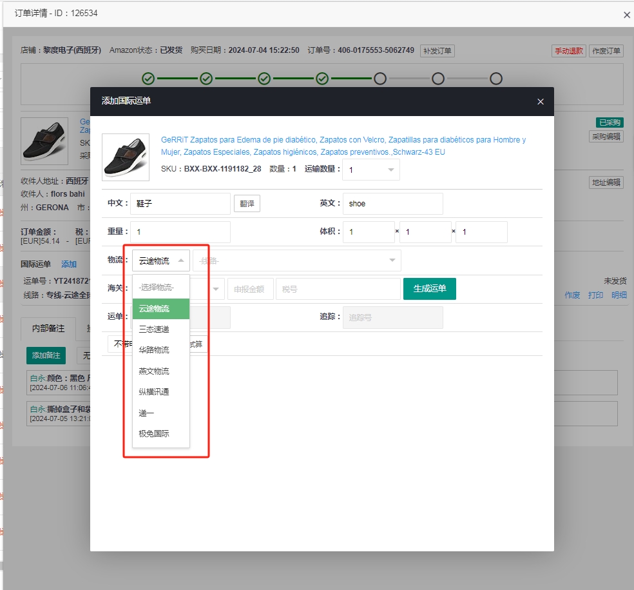Select 三态速递 from logistics dropdown list
Image resolution: width=634 pixels, height=590 pixels.
tap(154, 329)
